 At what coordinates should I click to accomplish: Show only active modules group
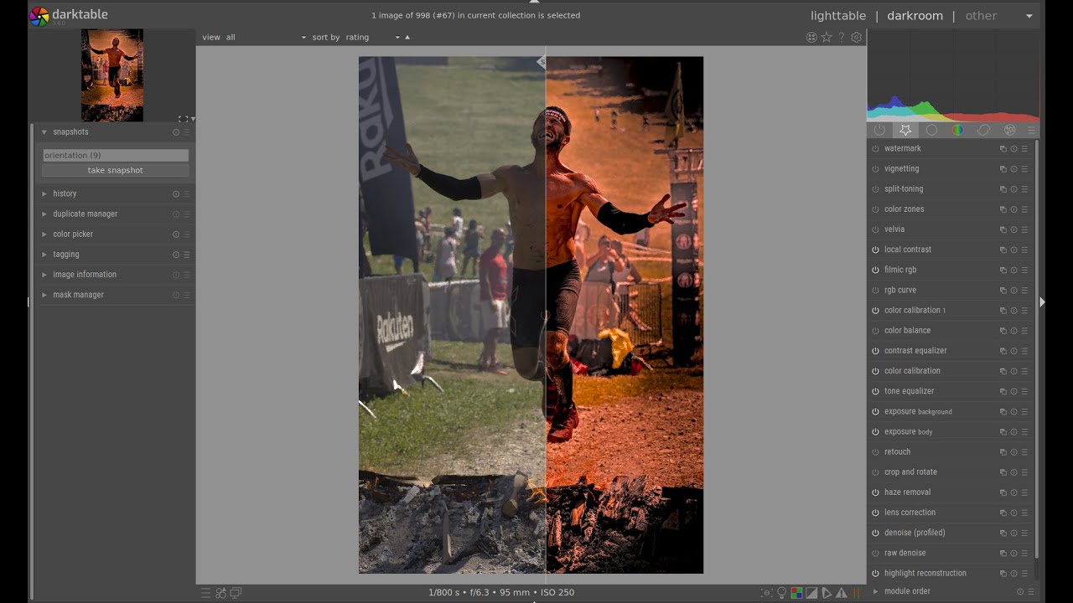click(879, 130)
